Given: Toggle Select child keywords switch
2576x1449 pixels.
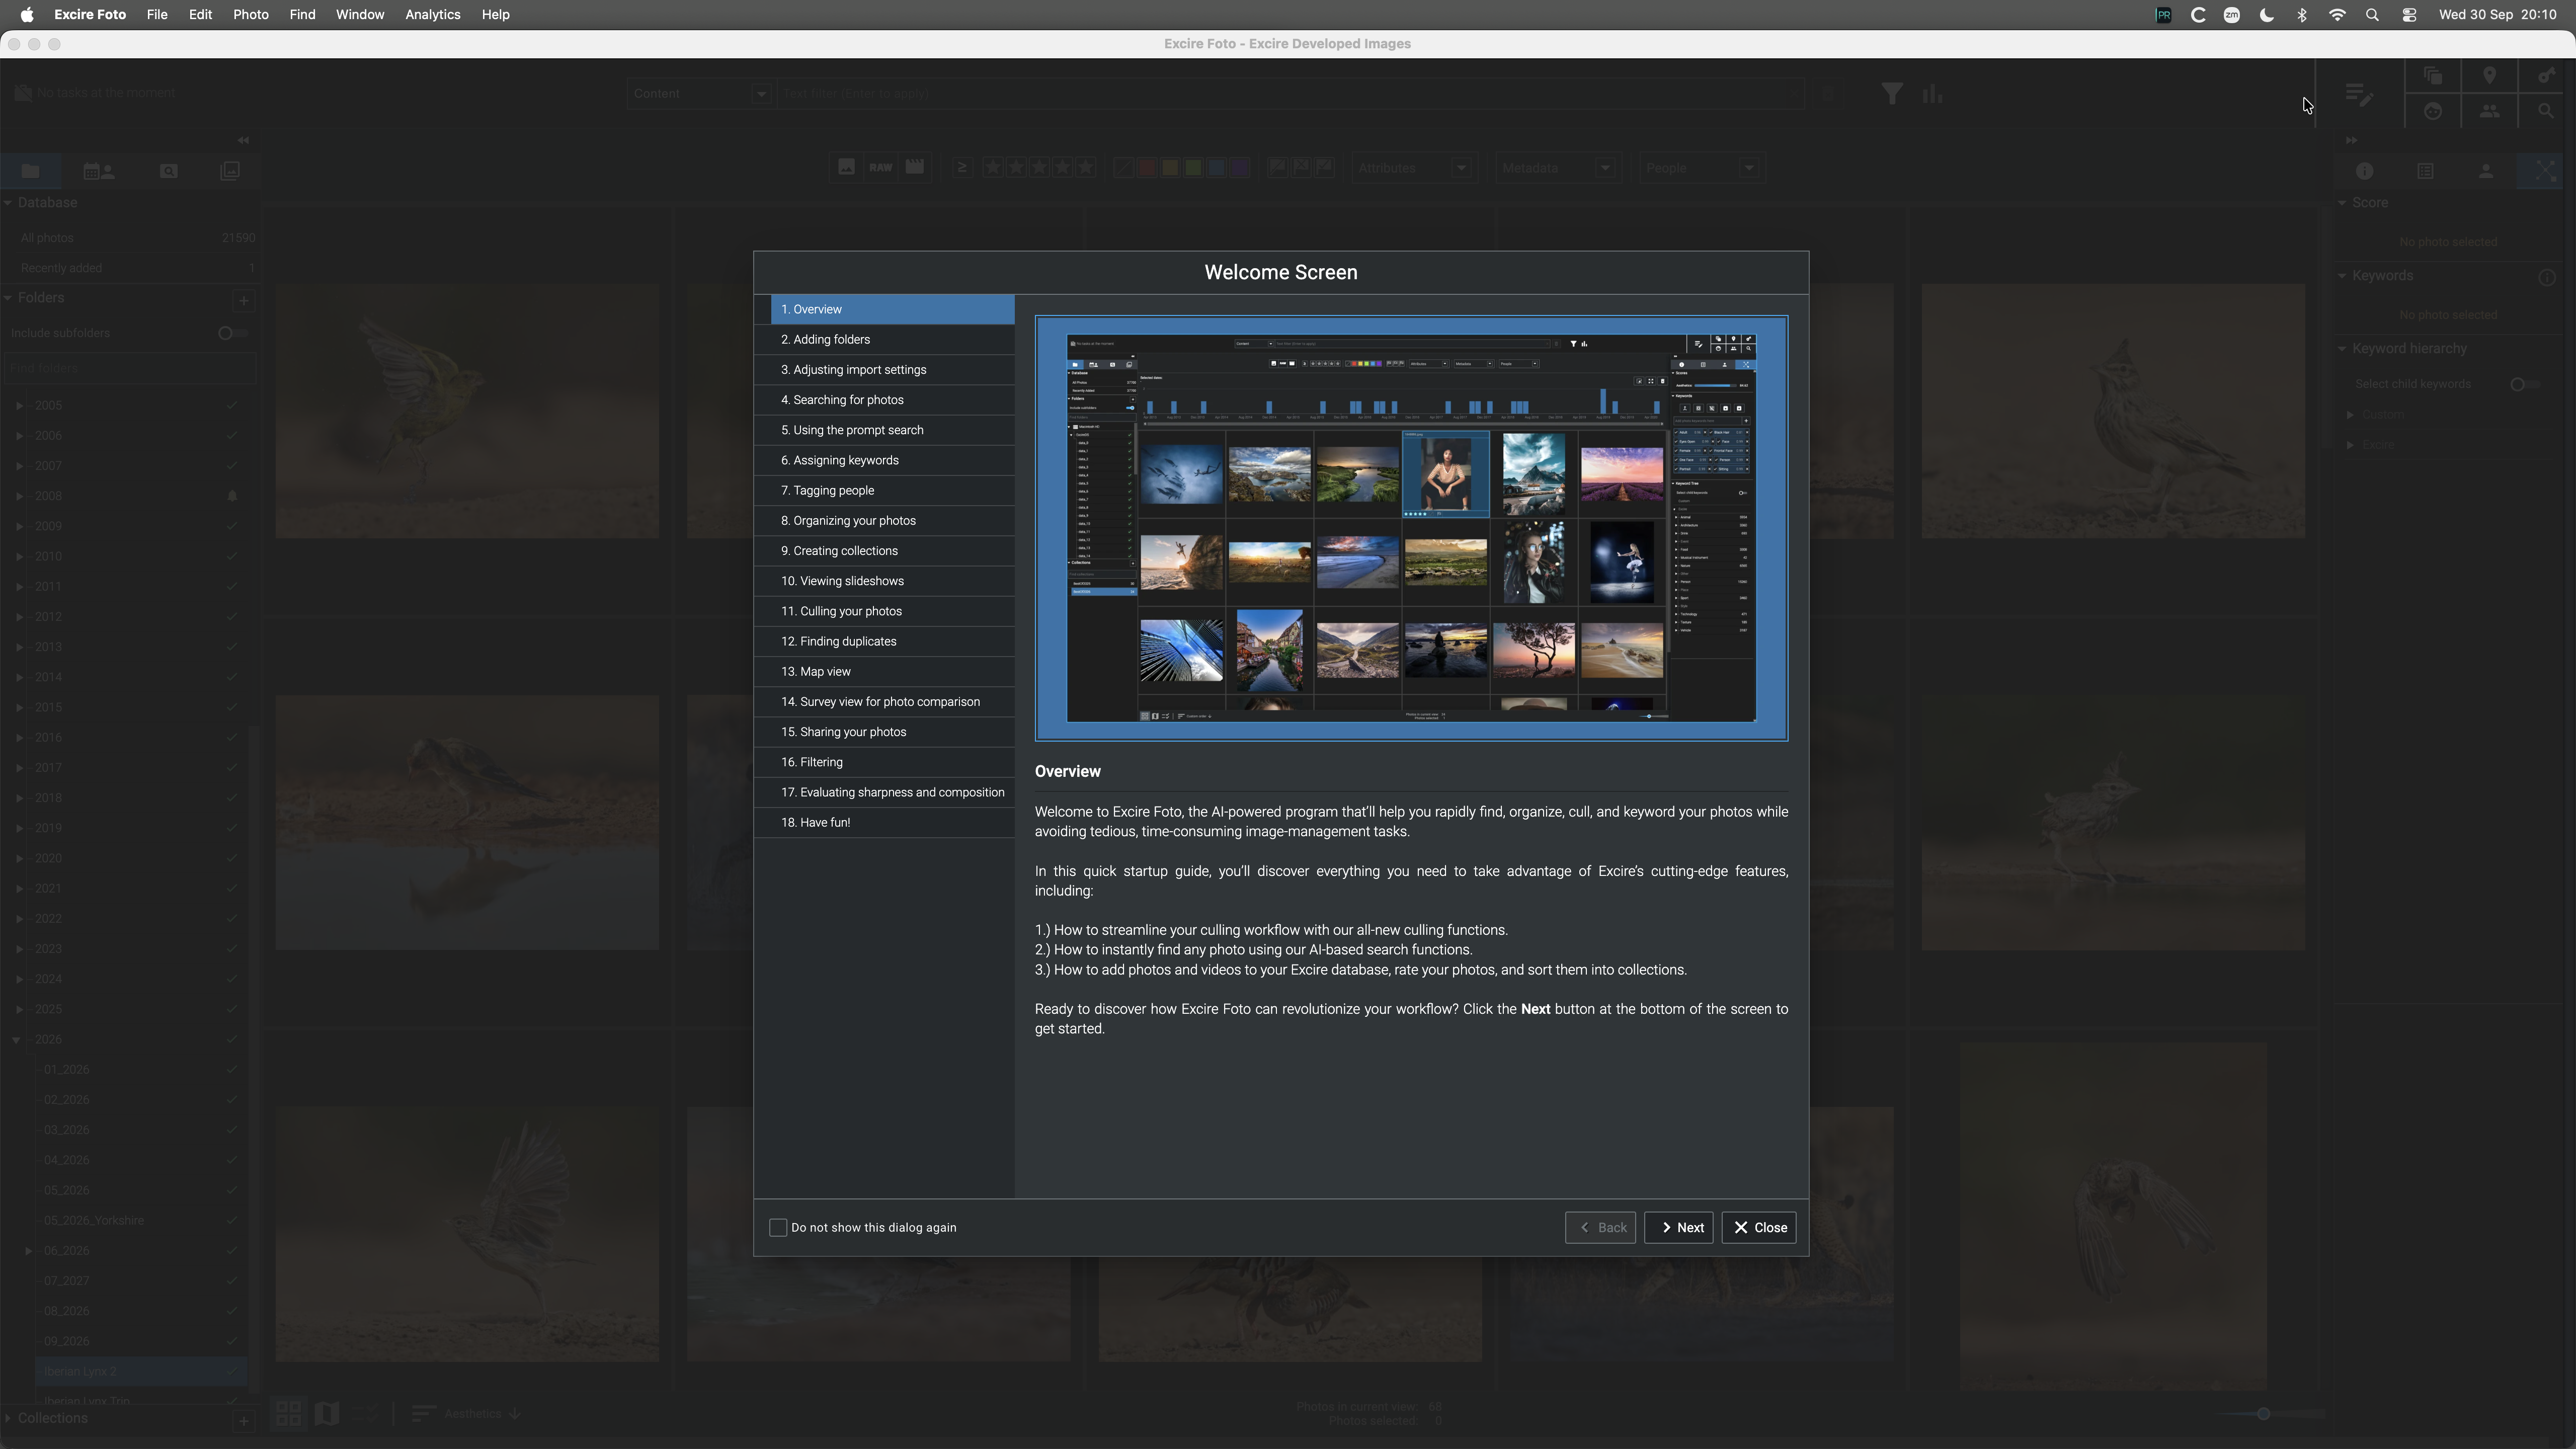Looking at the screenshot, I should click(2524, 384).
